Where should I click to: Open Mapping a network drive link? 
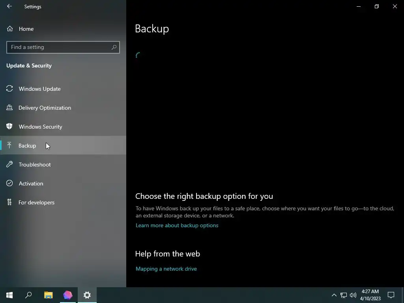166,269
